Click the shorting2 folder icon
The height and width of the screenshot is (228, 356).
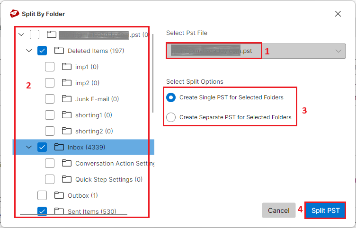[x=67, y=131]
